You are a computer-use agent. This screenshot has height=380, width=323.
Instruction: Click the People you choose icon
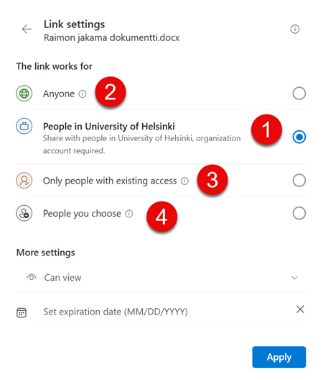[24, 213]
